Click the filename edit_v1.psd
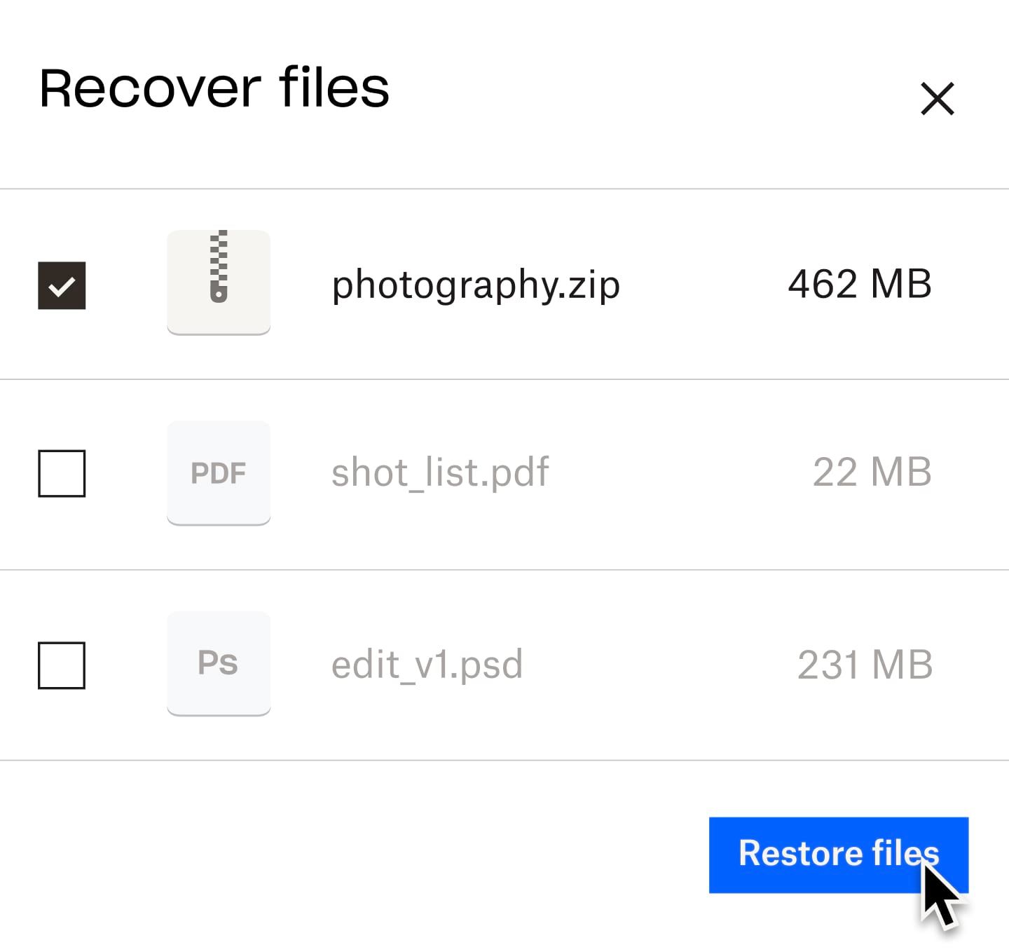Viewport: 1009px width, 952px height. coord(427,665)
